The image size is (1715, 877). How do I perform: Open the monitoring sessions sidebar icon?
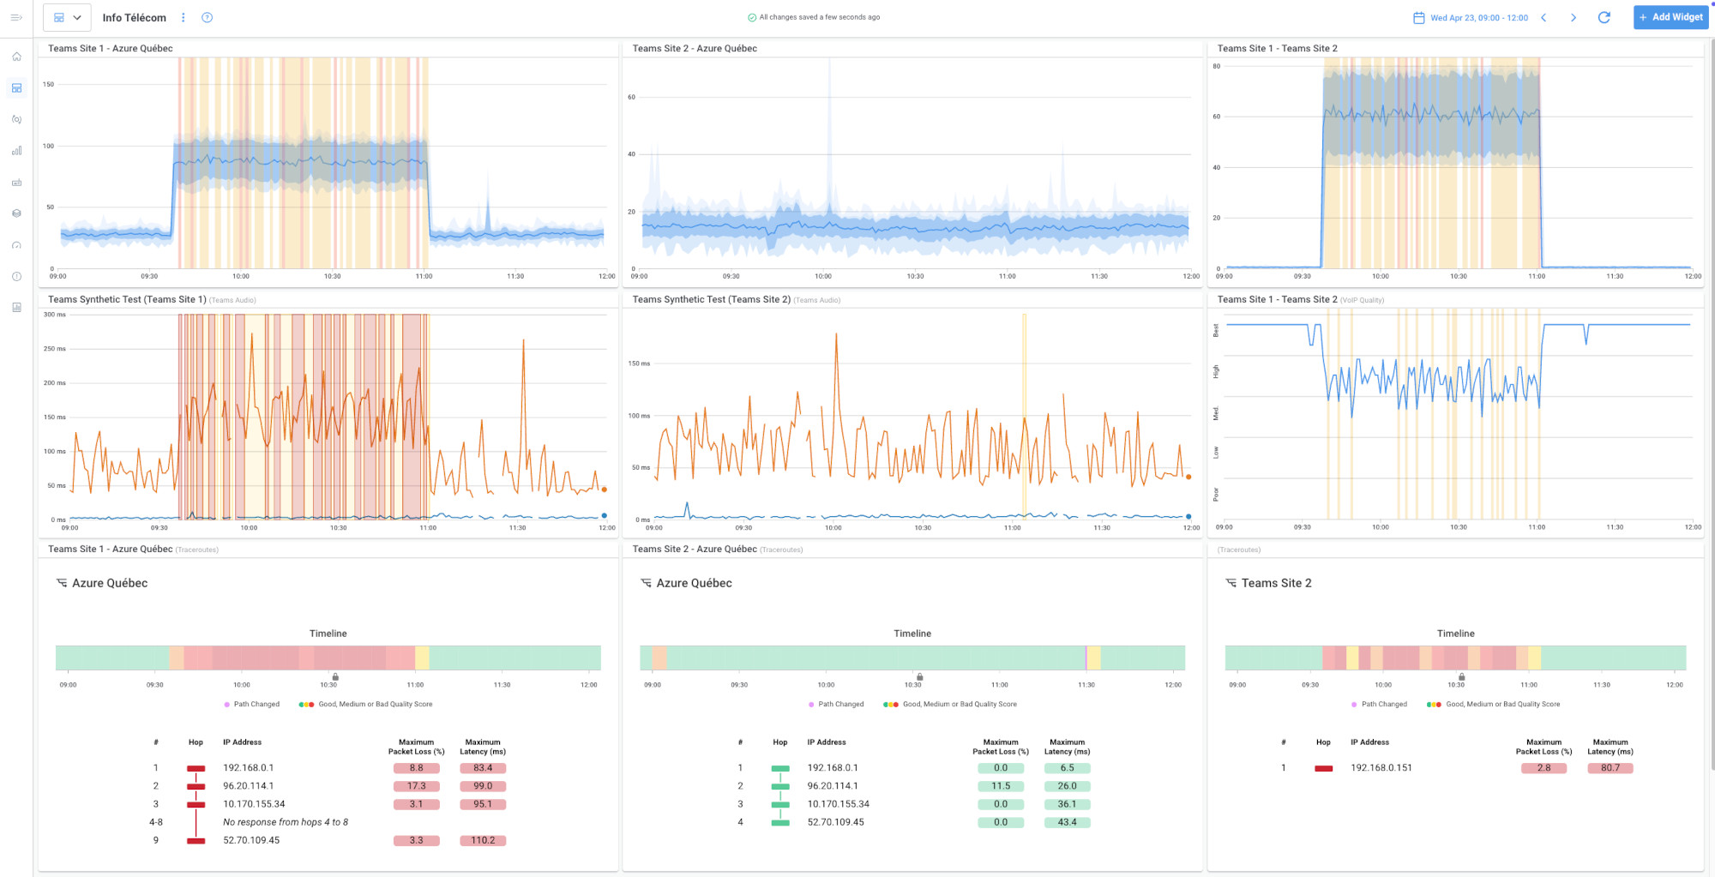coord(15,119)
